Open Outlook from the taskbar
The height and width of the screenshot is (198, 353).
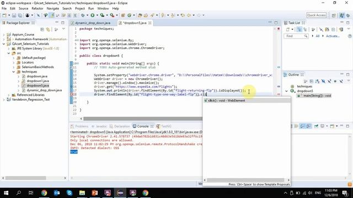coord(57,193)
